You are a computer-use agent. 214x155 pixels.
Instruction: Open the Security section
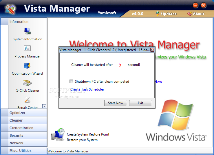point(24,135)
